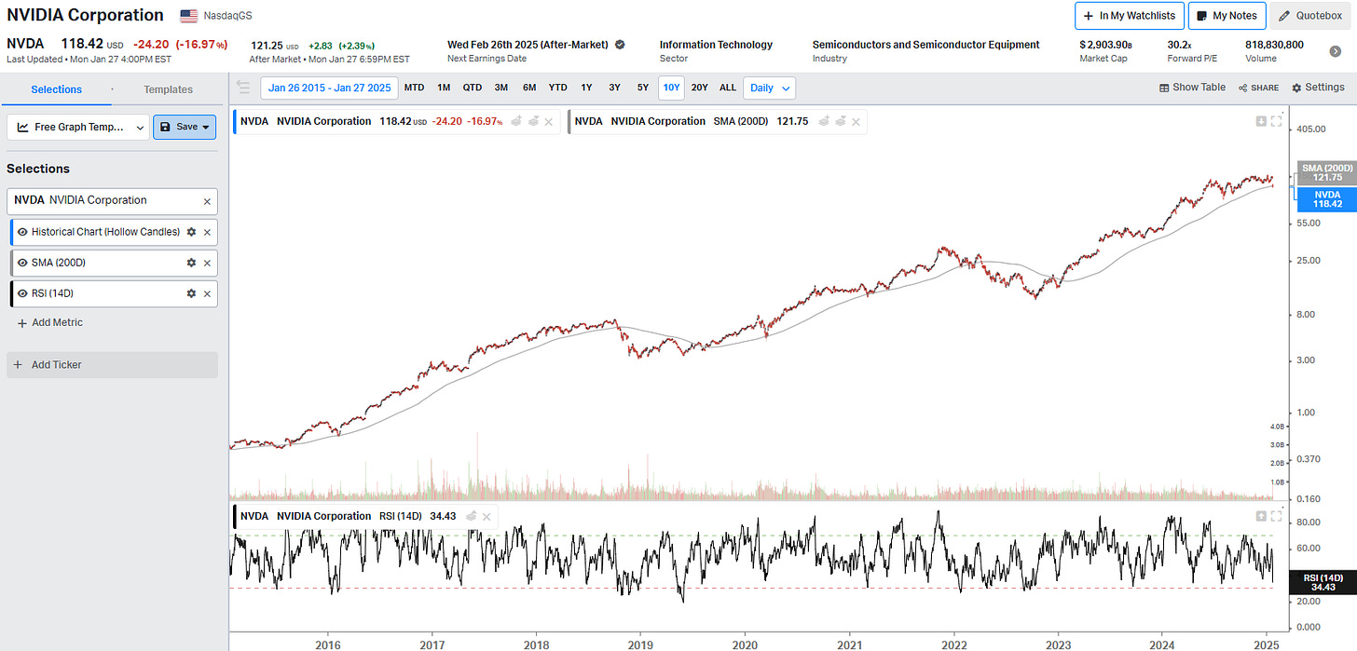Remove RSI (14D) metric from sidebar
The height and width of the screenshot is (651, 1357).
tap(207, 293)
